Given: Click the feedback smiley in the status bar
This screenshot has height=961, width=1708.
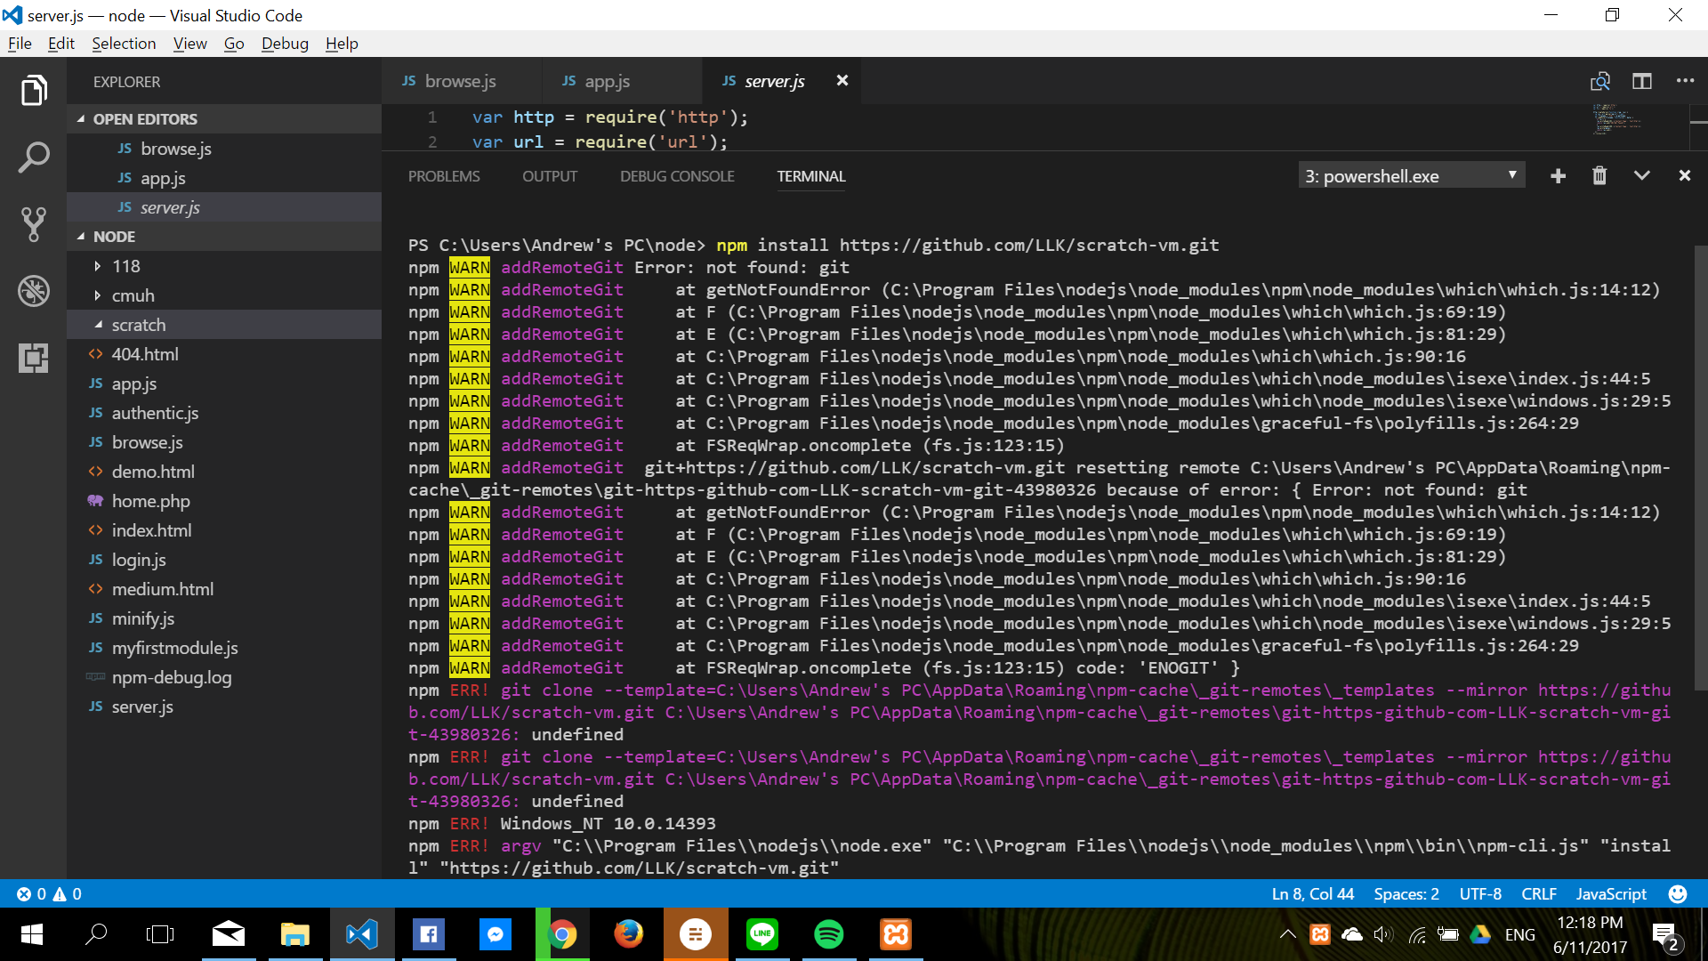Looking at the screenshot, I should click(x=1676, y=893).
